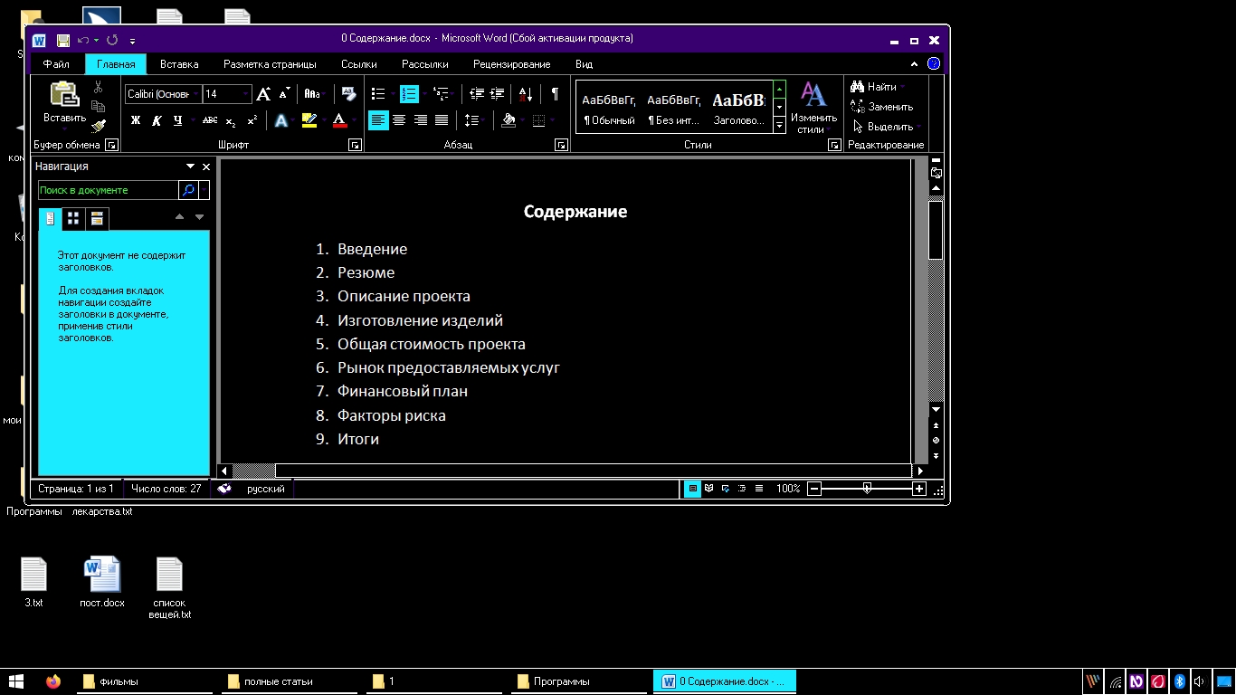Viewport: 1236px width, 695px height.
Task: Click the Поиск в документе search field
Action: point(108,190)
